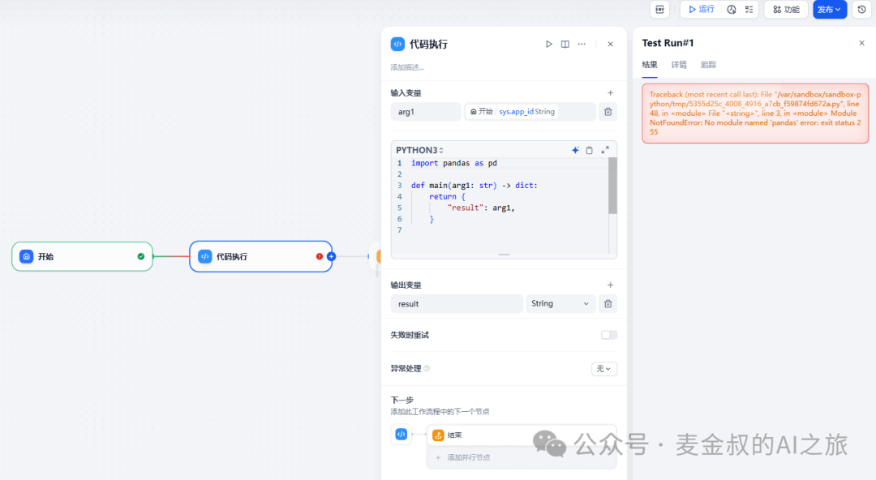876x480 pixels.
Task: Close the Test Run#1 panel
Action: [861, 43]
